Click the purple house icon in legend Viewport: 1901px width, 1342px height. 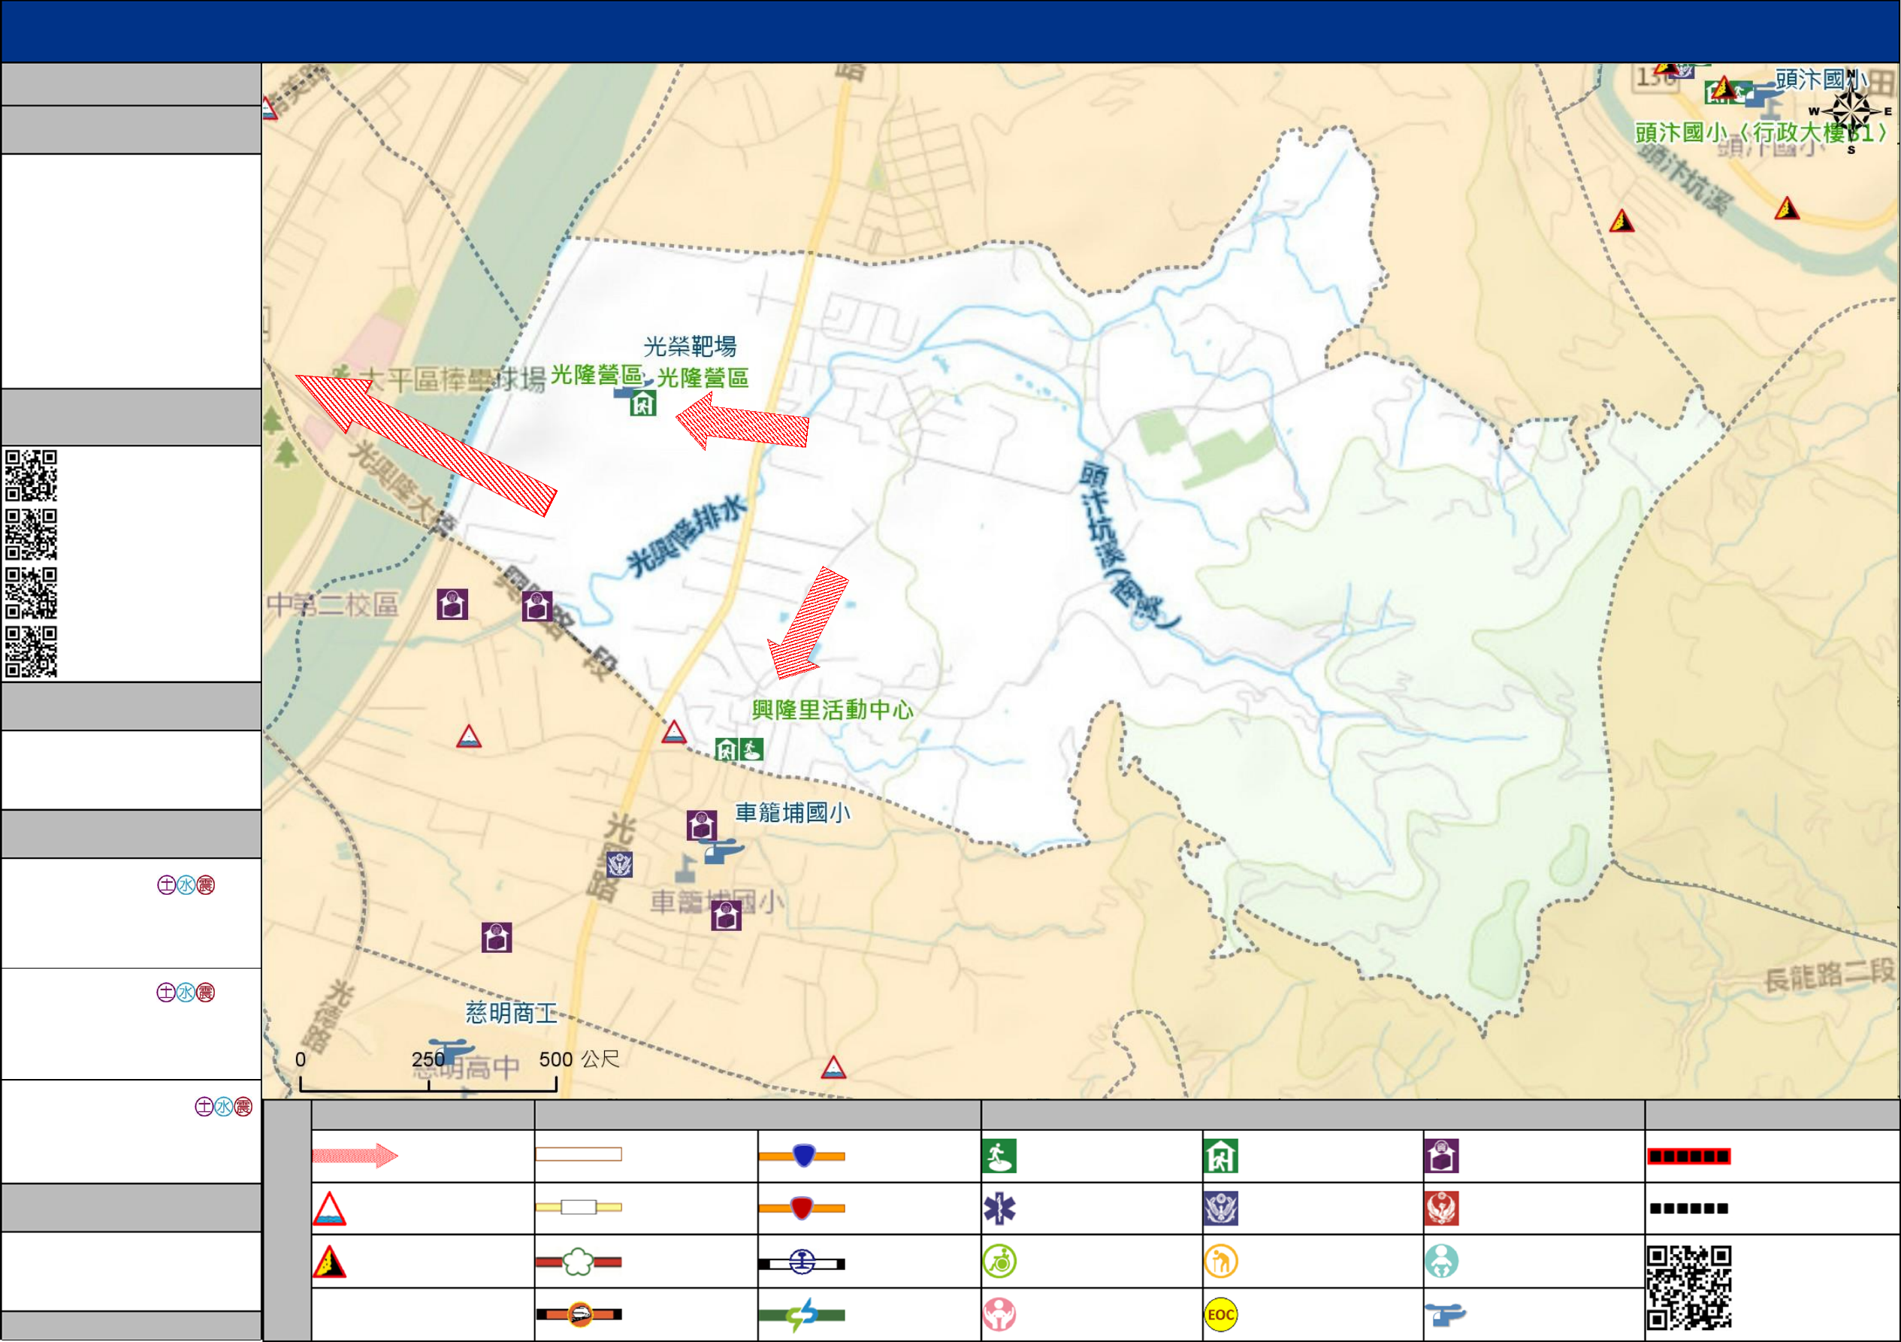pos(1441,1156)
